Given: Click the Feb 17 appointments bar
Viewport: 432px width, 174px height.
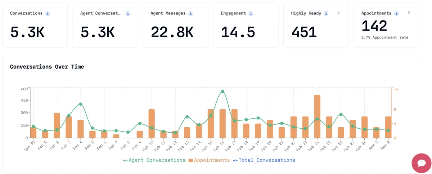Looking at the screenshot, I should pos(234,124).
